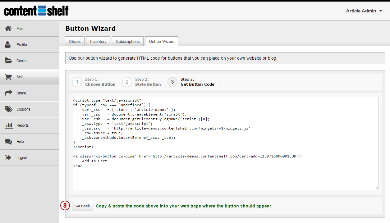This screenshot has width=390, height=223.
Task: Choose Logout in the sidebar
Action: (x=30, y=158)
